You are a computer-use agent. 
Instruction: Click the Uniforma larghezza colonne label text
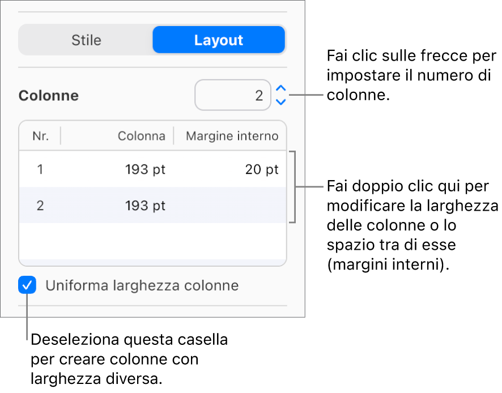pyautogui.click(x=141, y=285)
